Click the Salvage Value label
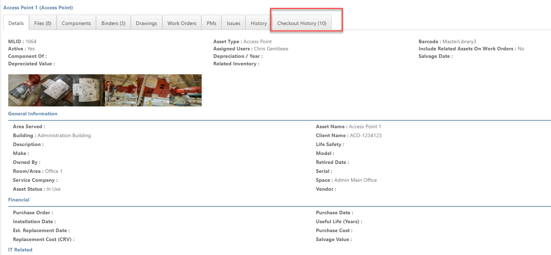The image size is (551, 255). pyautogui.click(x=334, y=239)
